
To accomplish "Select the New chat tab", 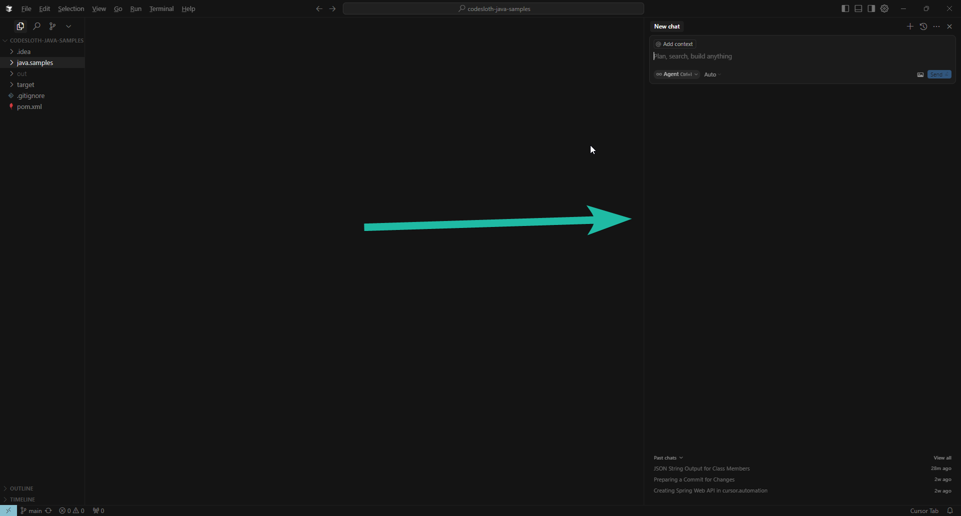I will tap(667, 26).
